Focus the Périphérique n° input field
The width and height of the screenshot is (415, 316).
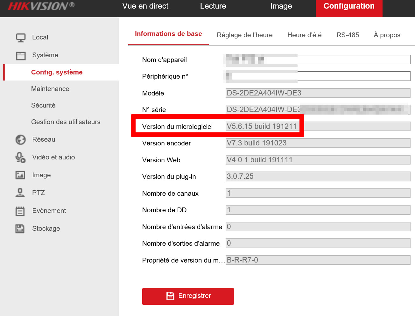click(353, 76)
